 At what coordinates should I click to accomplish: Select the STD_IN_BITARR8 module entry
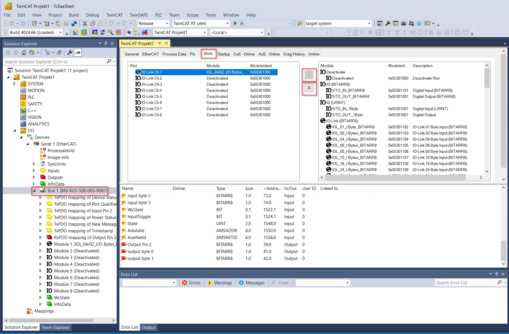[x=348, y=90]
